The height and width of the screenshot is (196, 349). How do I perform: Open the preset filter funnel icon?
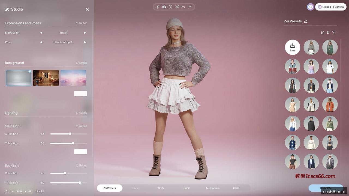click(x=334, y=32)
